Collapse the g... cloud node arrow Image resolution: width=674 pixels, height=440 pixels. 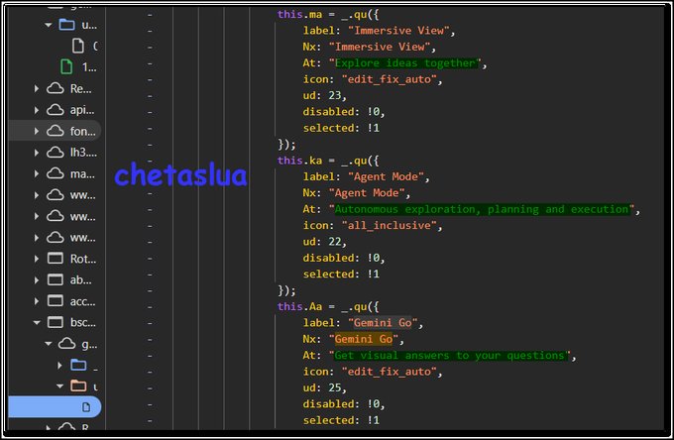point(49,343)
